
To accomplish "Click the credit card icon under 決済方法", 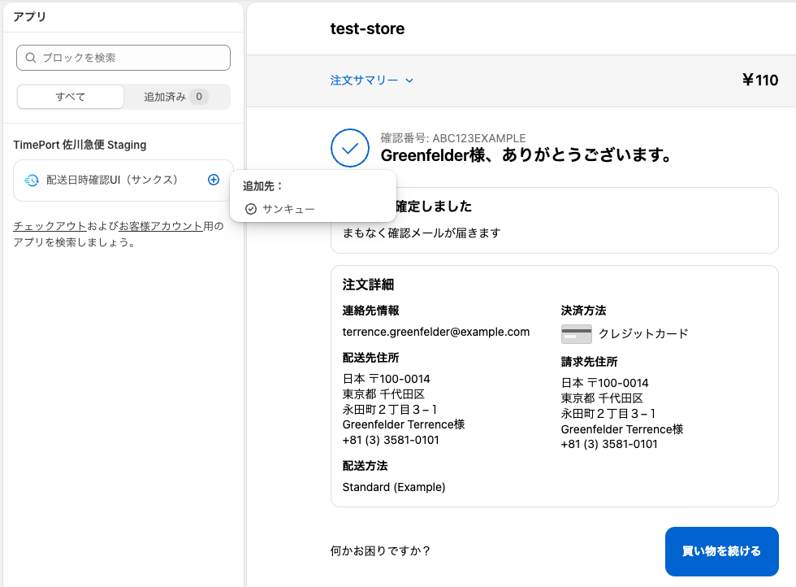I will [x=576, y=334].
